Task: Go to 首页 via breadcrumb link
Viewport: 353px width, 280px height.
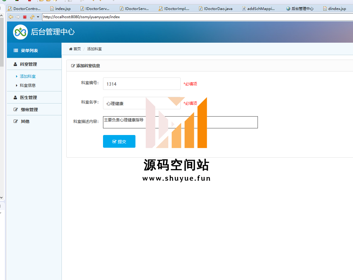Action: pyautogui.click(x=77, y=49)
